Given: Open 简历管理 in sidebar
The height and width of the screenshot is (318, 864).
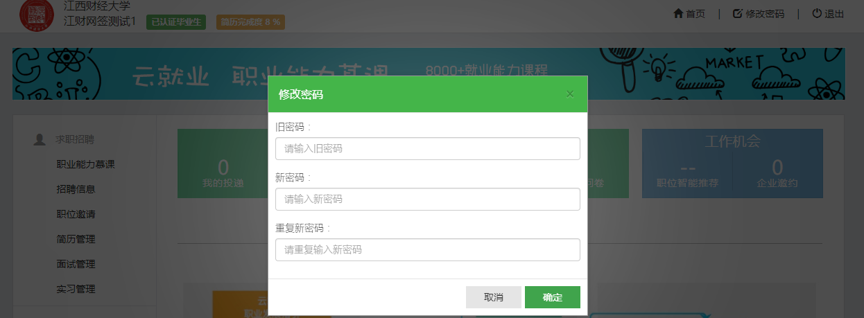Looking at the screenshot, I should click(x=76, y=239).
